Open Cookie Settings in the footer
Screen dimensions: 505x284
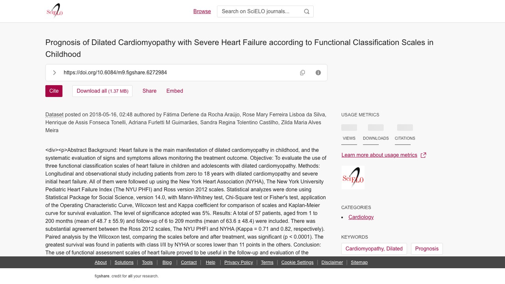[x=297, y=262]
